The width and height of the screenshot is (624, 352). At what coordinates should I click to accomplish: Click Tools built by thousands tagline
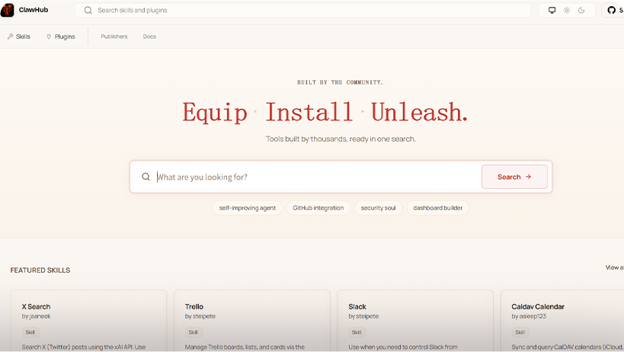(x=341, y=139)
